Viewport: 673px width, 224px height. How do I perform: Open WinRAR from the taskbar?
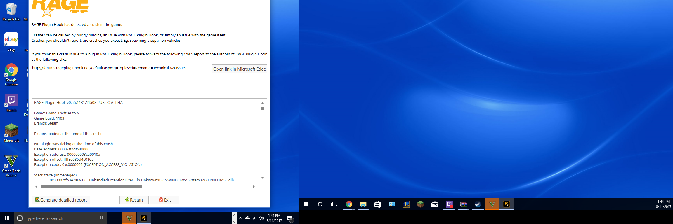[463, 204]
